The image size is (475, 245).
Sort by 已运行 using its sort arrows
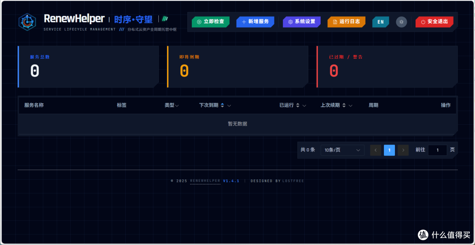[298, 105]
